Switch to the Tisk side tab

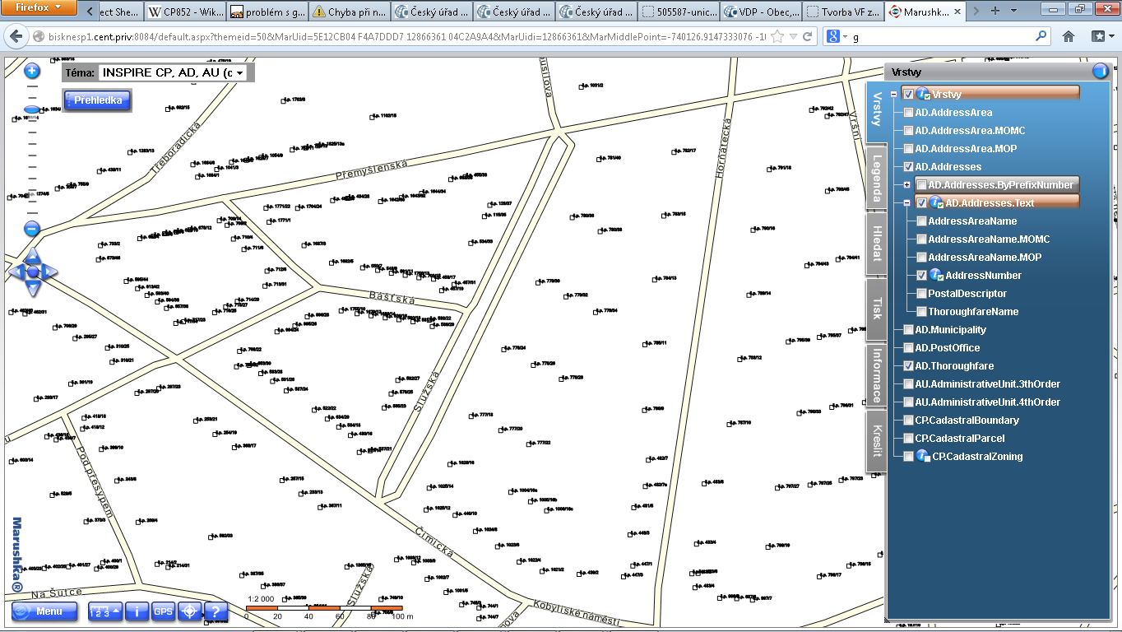click(x=877, y=309)
